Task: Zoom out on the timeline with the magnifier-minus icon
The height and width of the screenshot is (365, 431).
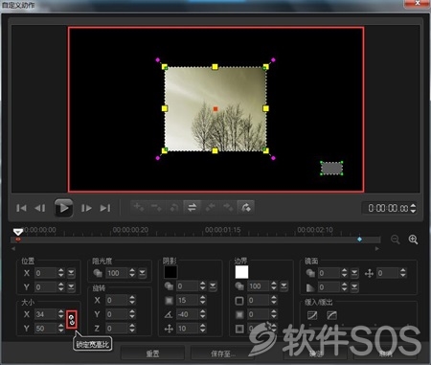Action: (396, 240)
